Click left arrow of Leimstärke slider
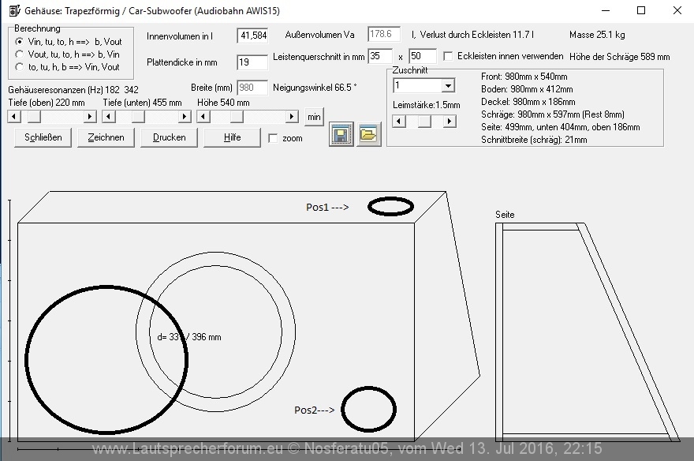Screen dimensions: 694x461 (399, 122)
